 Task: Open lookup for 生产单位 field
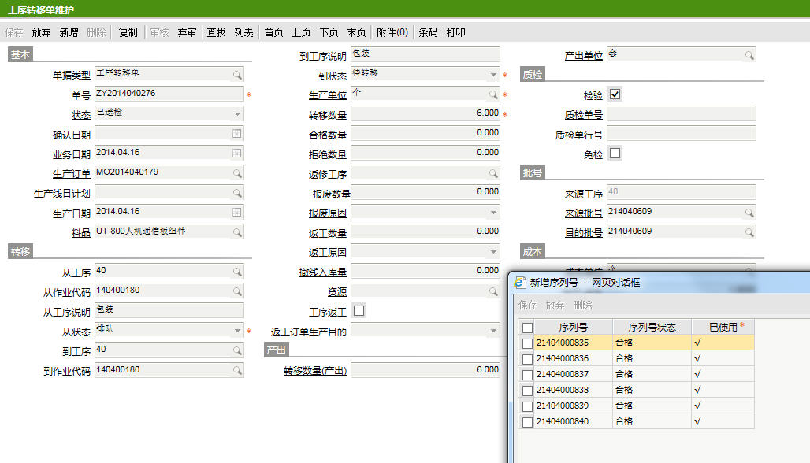493,94
